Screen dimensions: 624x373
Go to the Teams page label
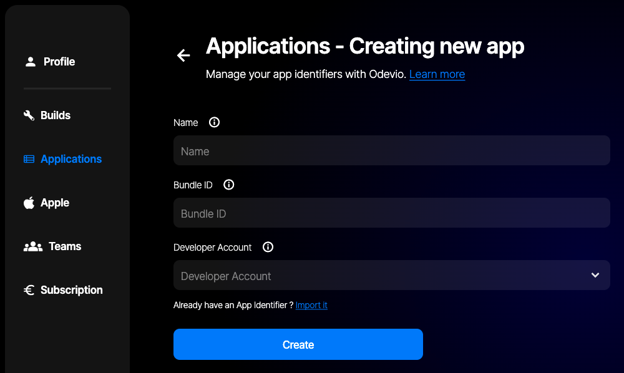[x=65, y=246]
